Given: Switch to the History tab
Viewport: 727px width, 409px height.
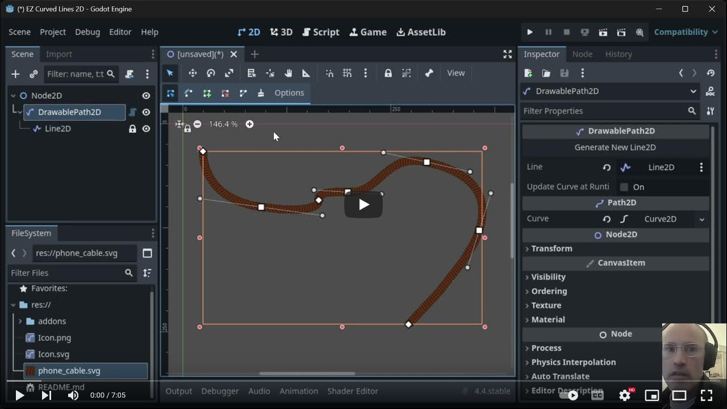Looking at the screenshot, I should point(619,54).
